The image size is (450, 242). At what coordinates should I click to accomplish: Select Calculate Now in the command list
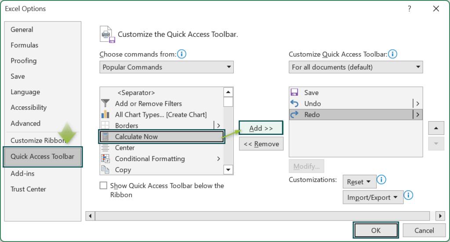click(162, 137)
